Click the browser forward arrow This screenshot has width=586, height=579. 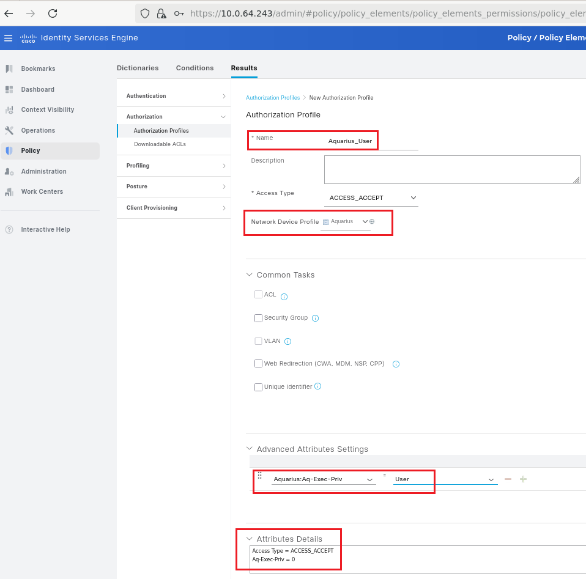pyautogui.click(x=31, y=14)
